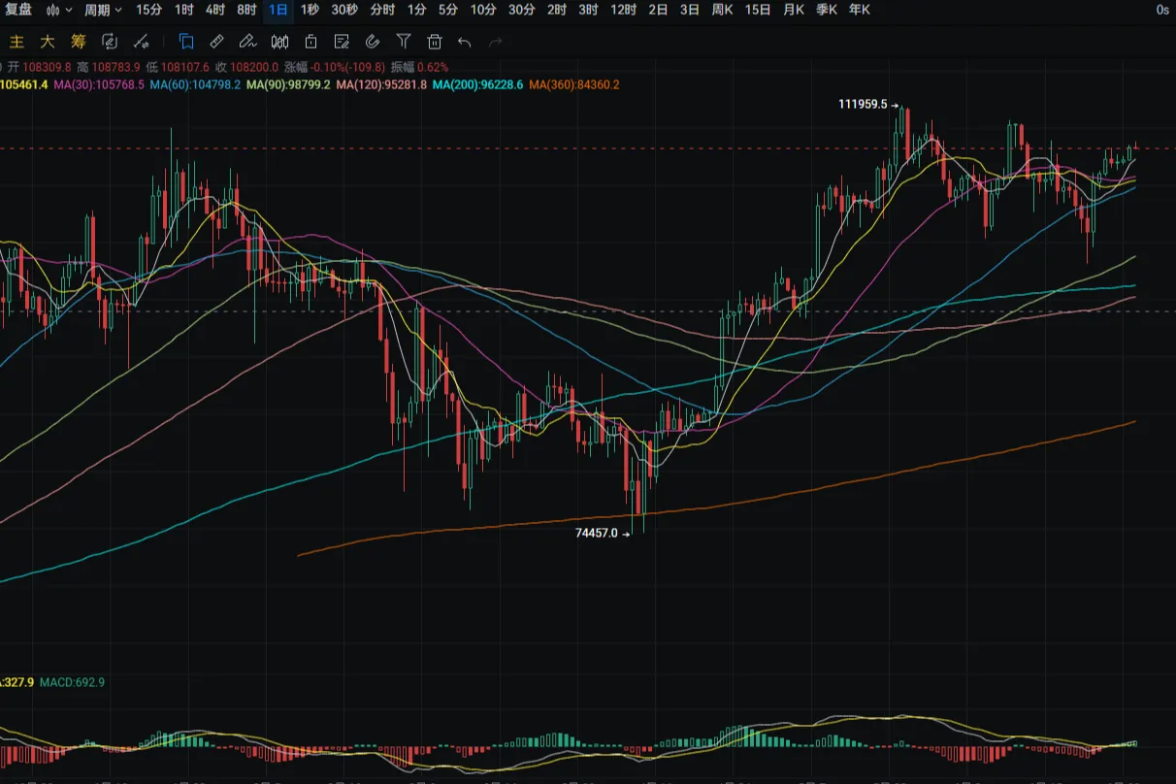Viewport: 1176px width, 784px height.
Task: Click the MA(90) indicator label
Action: 288,85
